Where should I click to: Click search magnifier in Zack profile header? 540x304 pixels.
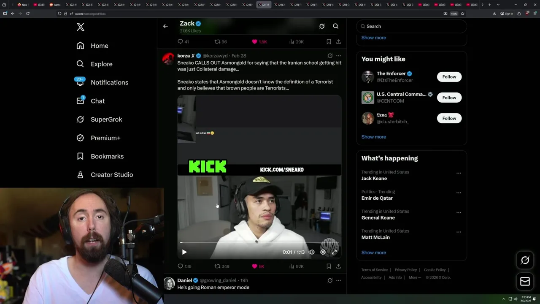coord(336,26)
